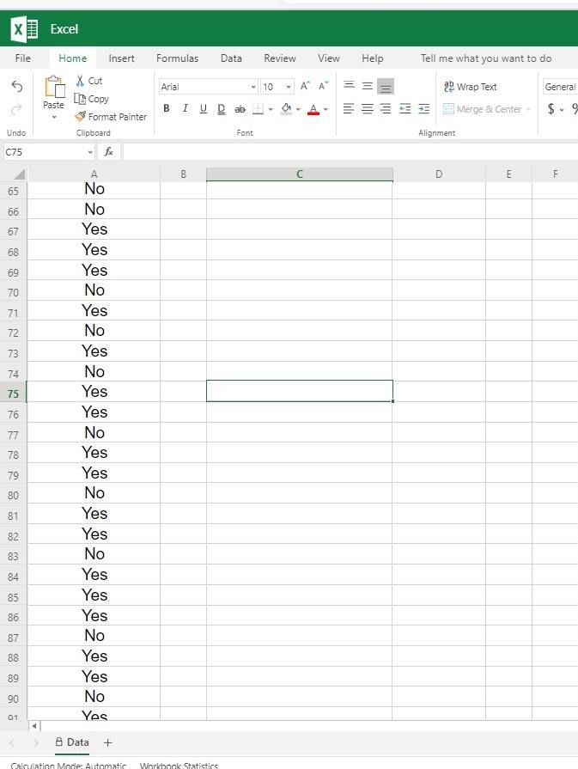Decrease font size with shrink font icon
The image size is (578, 769).
(323, 86)
